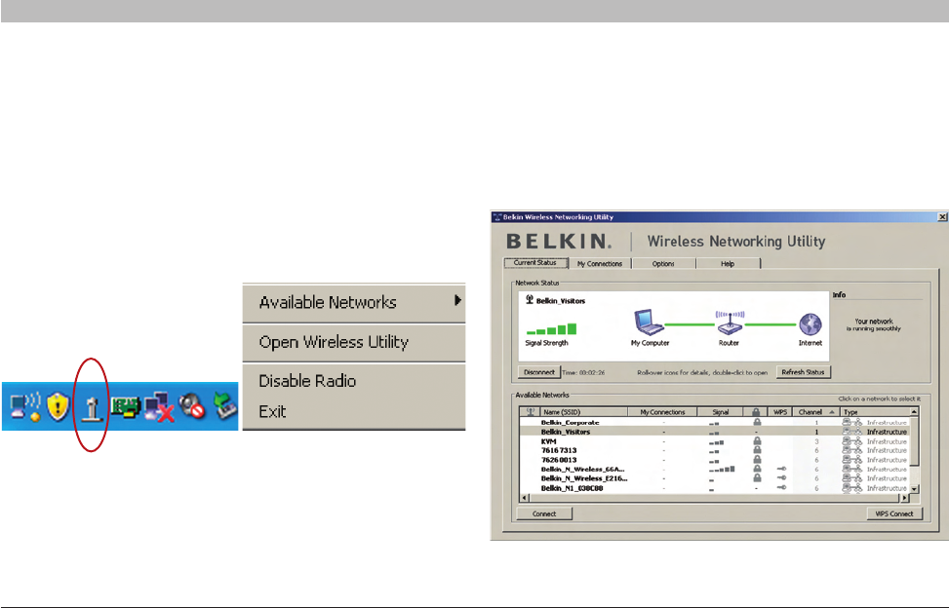Click the network list scroll down arrow

click(x=915, y=489)
